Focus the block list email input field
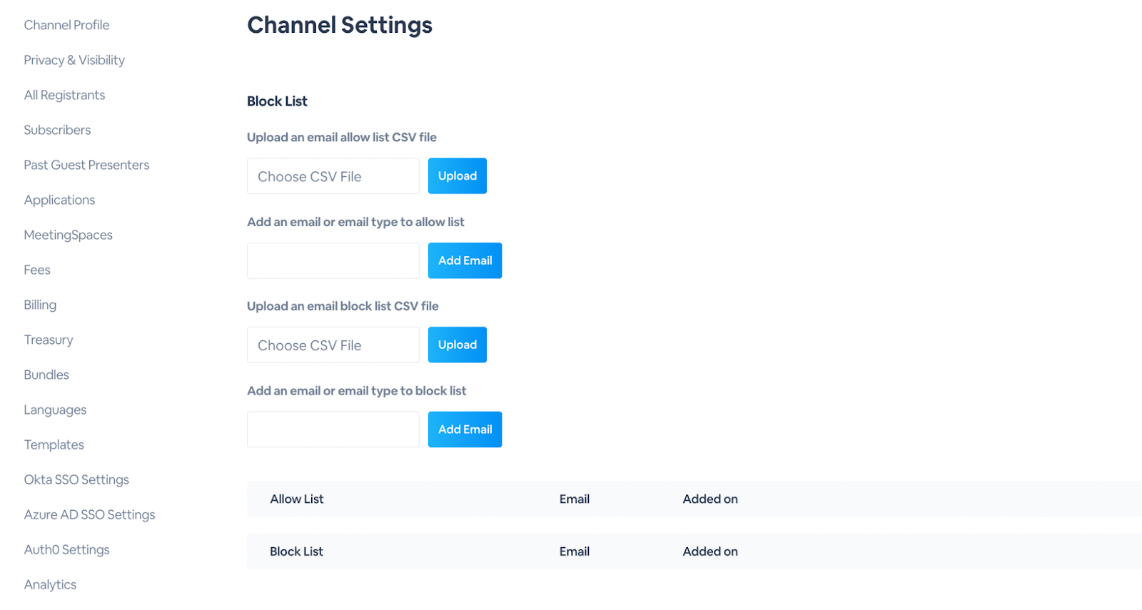Image resolution: width=1142 pixels, height=610 pixels. click(x=333, y=429)
